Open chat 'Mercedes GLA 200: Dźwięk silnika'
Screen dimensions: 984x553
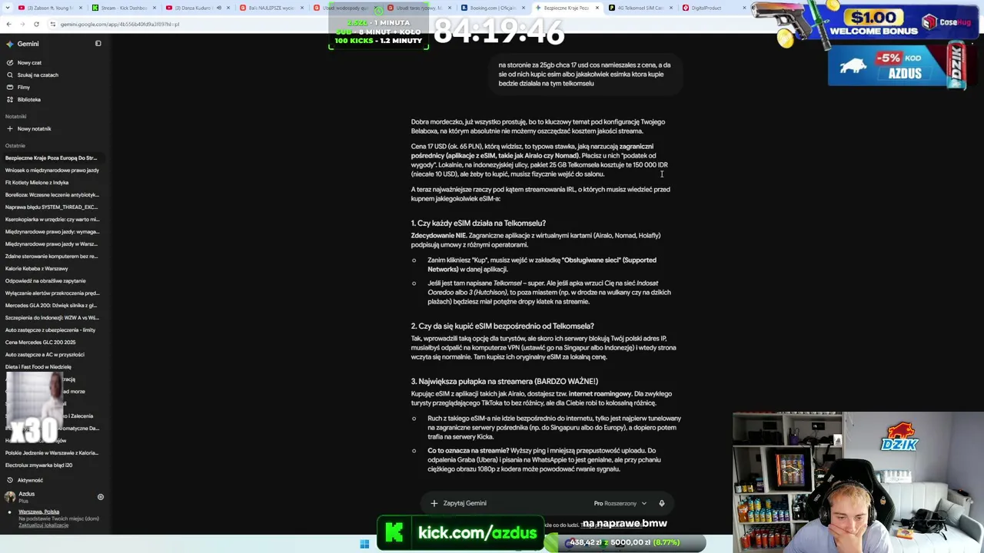[x=52, y=306]
